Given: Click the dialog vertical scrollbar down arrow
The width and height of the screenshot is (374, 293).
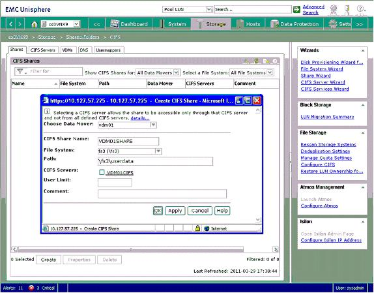Looking at the screenshot, I should pos(258,219).
